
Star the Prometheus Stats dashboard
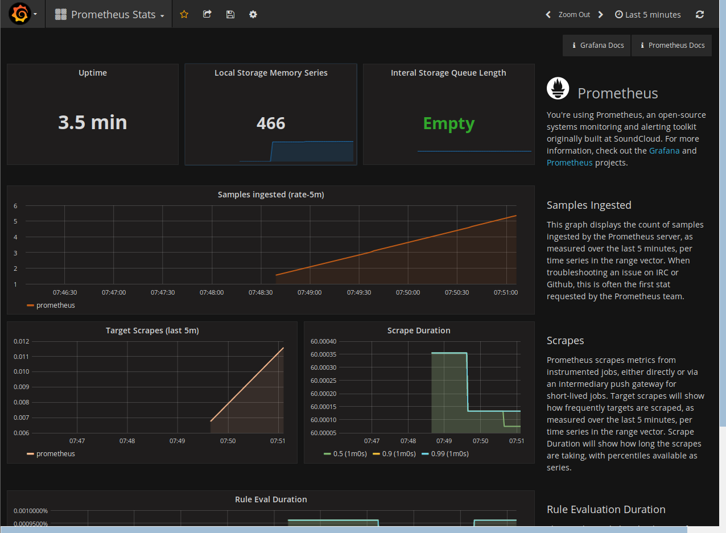[184, 14]
